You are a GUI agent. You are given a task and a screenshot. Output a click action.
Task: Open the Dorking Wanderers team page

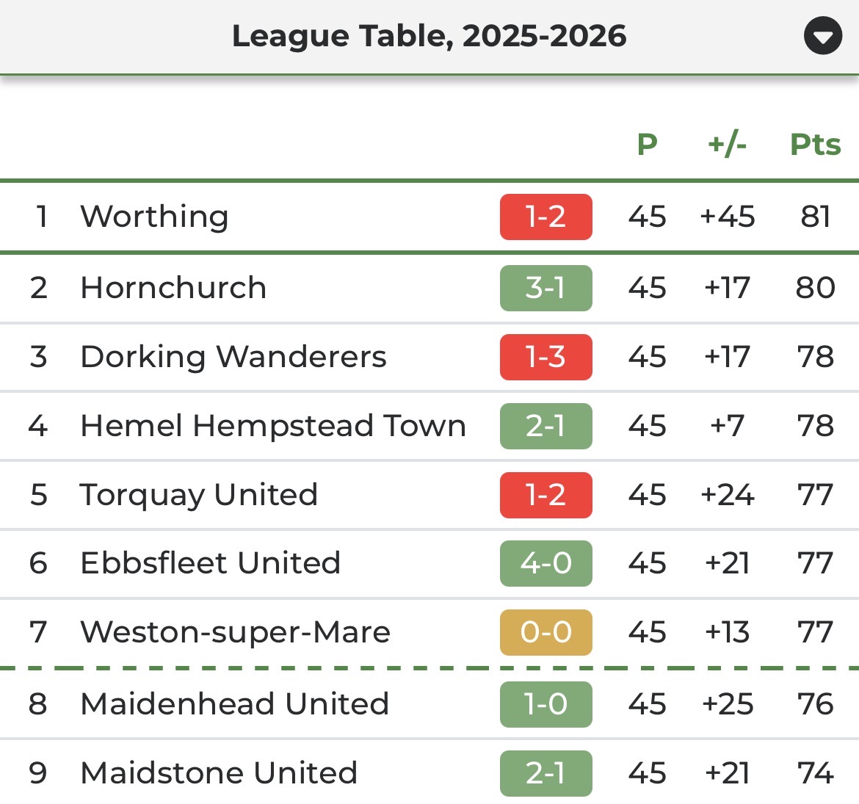[233, 357]
